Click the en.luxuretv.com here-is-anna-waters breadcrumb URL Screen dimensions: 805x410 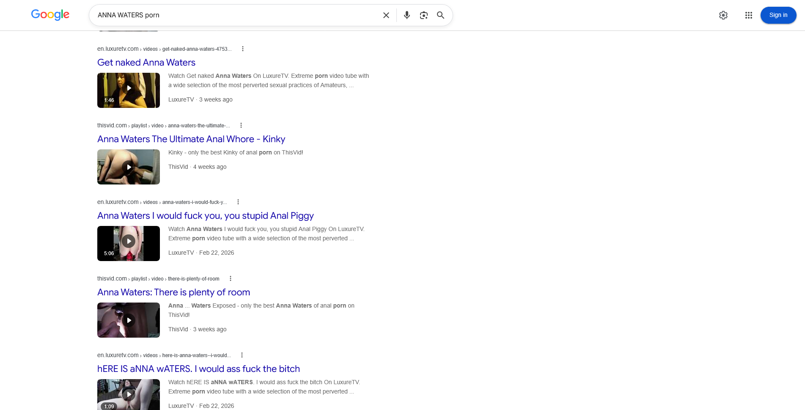click(164, 355)
